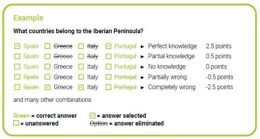Click arrow icon before No knowledge

pos(142,67)
